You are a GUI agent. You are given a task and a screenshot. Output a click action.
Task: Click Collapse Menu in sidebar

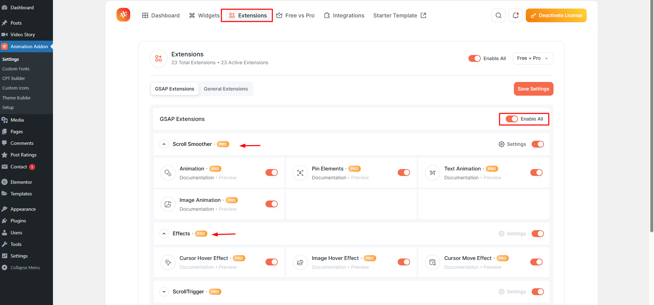coord(21,267)
